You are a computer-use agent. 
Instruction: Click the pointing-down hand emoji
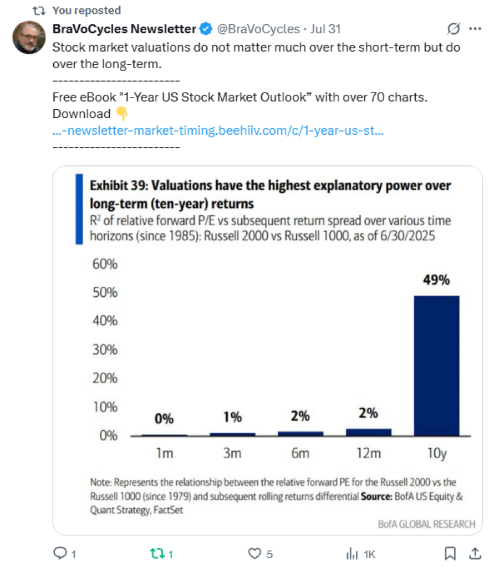pyautogui.click(x=122, y=114)
